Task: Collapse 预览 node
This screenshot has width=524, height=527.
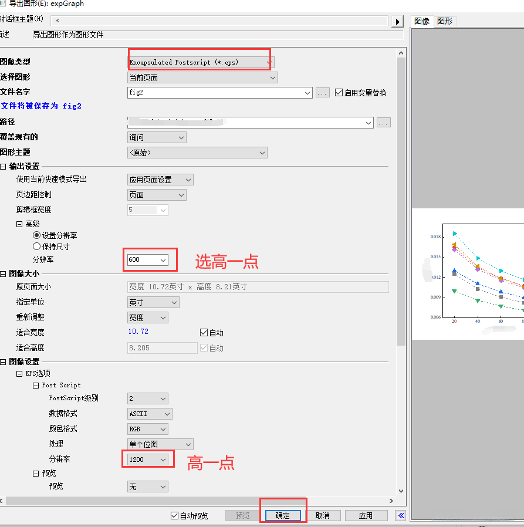Action: [x=36, y=474]
